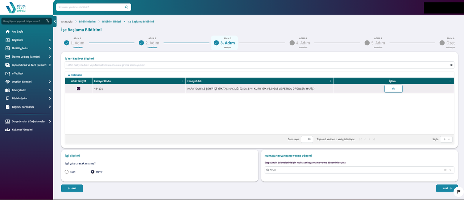
Task: Click the Anasayfa breadcrumb link
Action: point(67,22)
